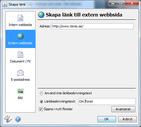The width and height of the screenshot is (141, 127).
Task: Click the globe icon beside the heading
Action: pyautogui.click(x=41, y=15)
